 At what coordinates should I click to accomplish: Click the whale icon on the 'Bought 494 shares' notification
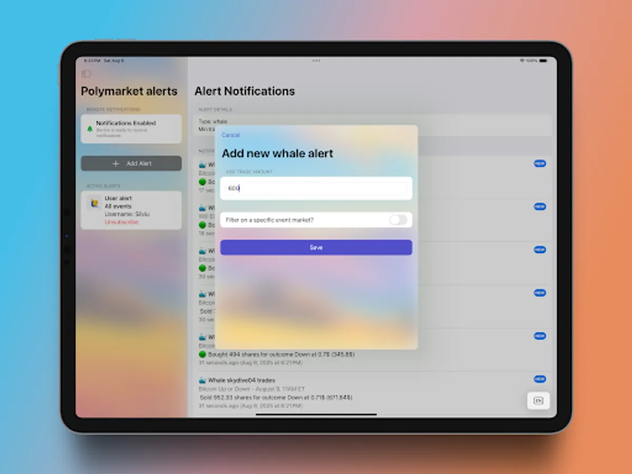(202, 337)
